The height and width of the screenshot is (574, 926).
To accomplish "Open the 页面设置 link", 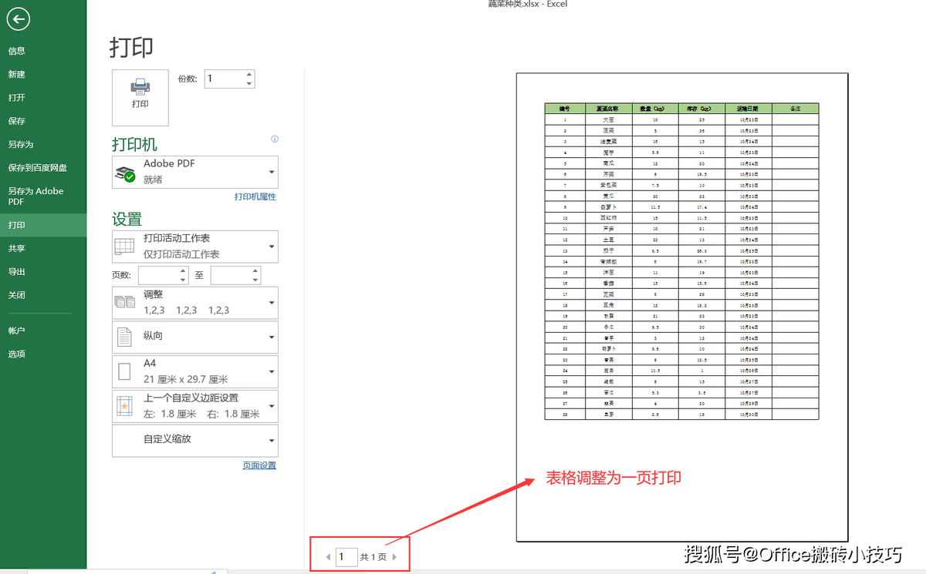I will pyautogui.click(x=259, y=465).
